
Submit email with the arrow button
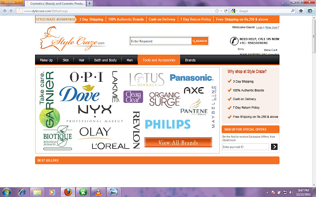click(274, 147)
